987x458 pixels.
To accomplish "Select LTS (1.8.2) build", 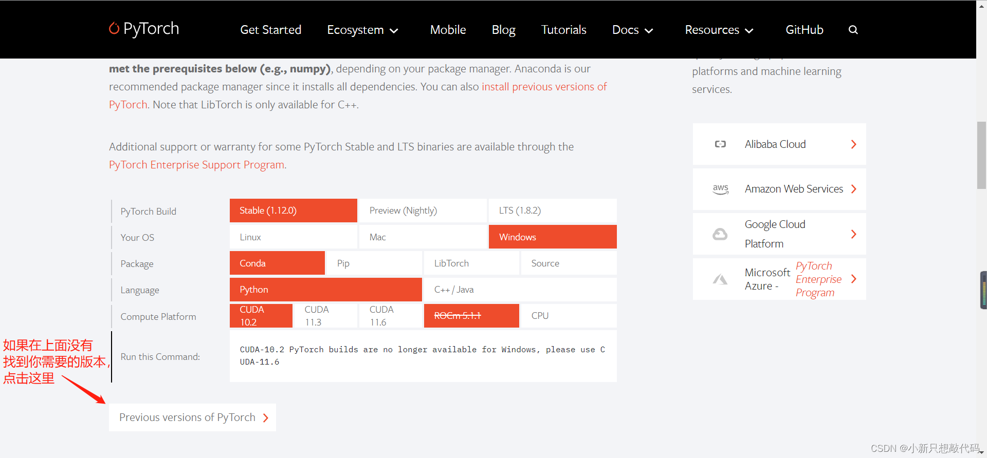I will [x=553, y=211].
